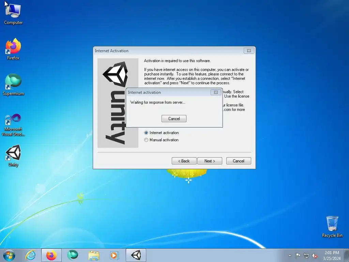Select the Firefox desktop shortcut
This screenshot has width=349, height=262.
(x=13, y=49)
